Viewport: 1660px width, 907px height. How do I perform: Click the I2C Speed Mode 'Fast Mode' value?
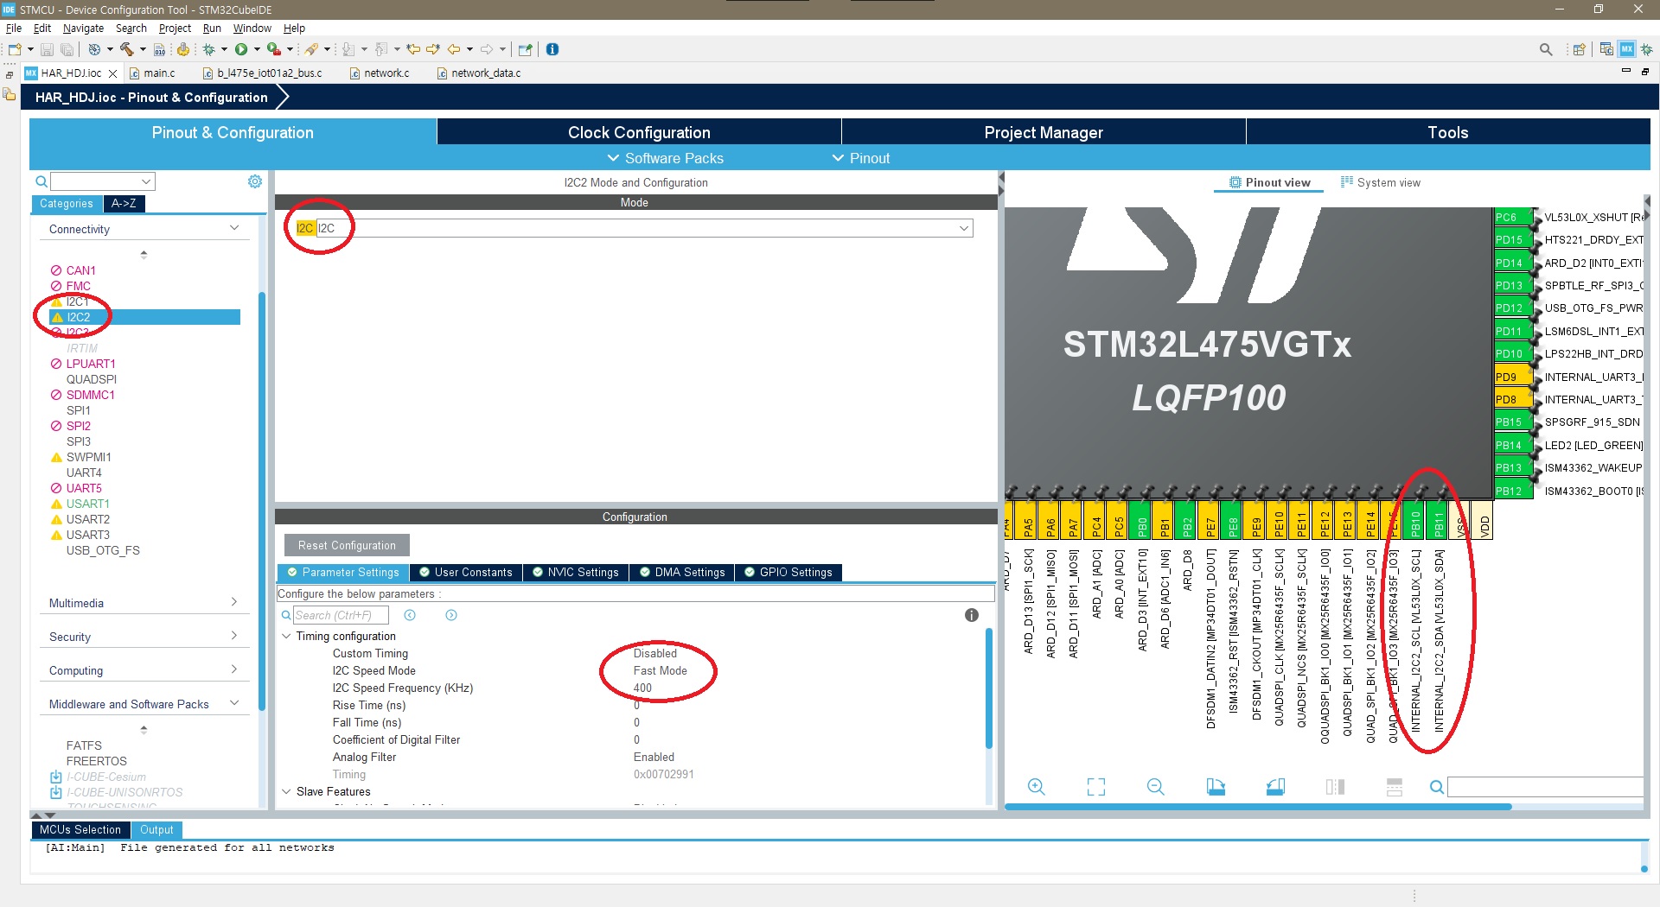click(660, 670)
